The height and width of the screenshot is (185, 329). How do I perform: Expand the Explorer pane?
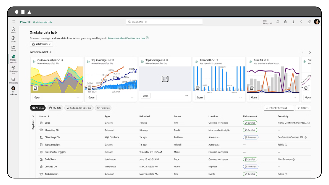(33, 116)
